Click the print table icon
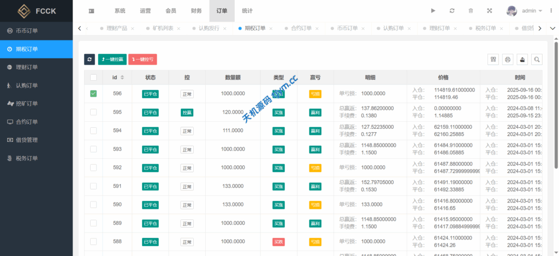This screenshot has width=559, height=256. (508, 59)
